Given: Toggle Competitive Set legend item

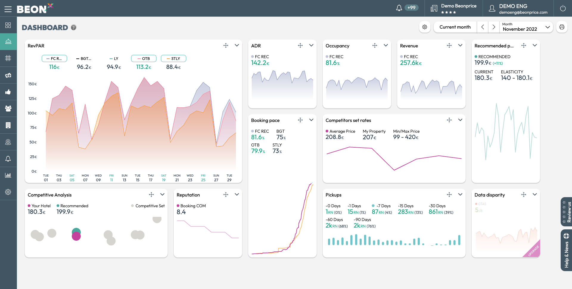Looking at the screenshot, I should coord(148,206).
